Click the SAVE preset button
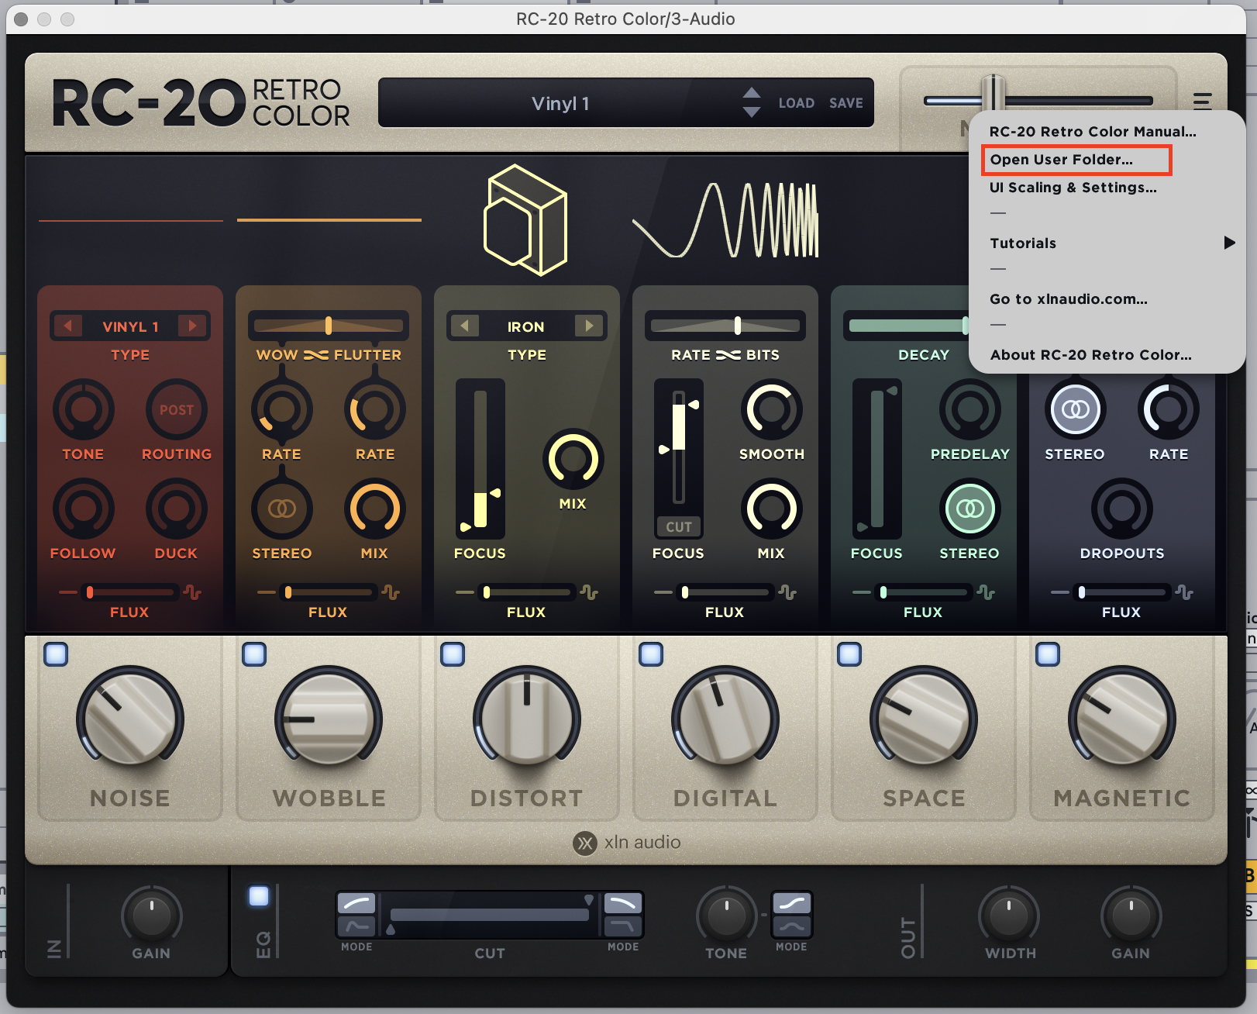The width and height of the screenshot is (1257, 1014). click(x=846, y=103)
